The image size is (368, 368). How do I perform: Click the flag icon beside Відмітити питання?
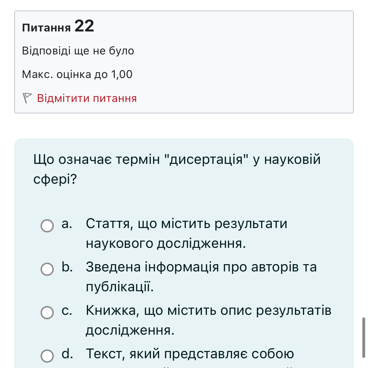pyautogui.click(x=28, y=98)
